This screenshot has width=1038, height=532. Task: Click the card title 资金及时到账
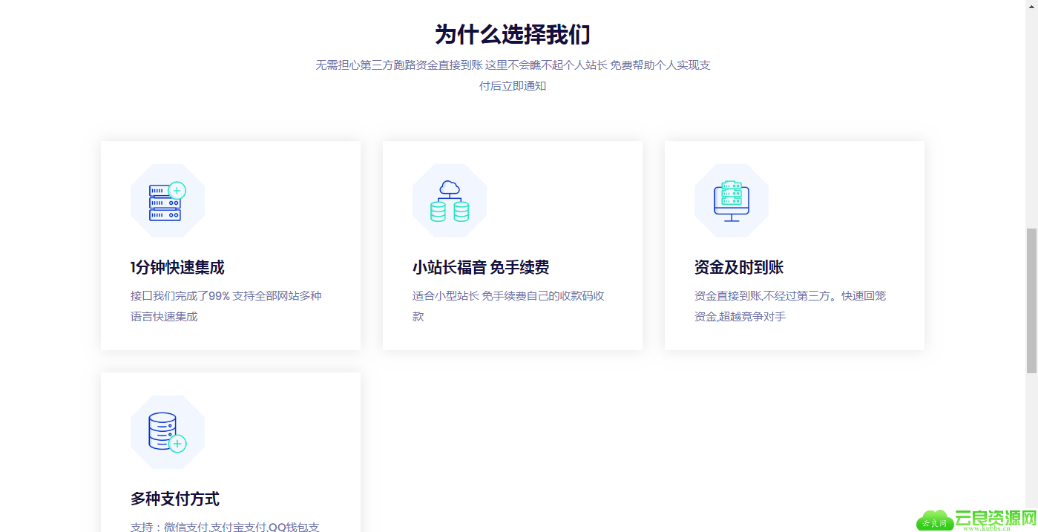coord(739,267)
